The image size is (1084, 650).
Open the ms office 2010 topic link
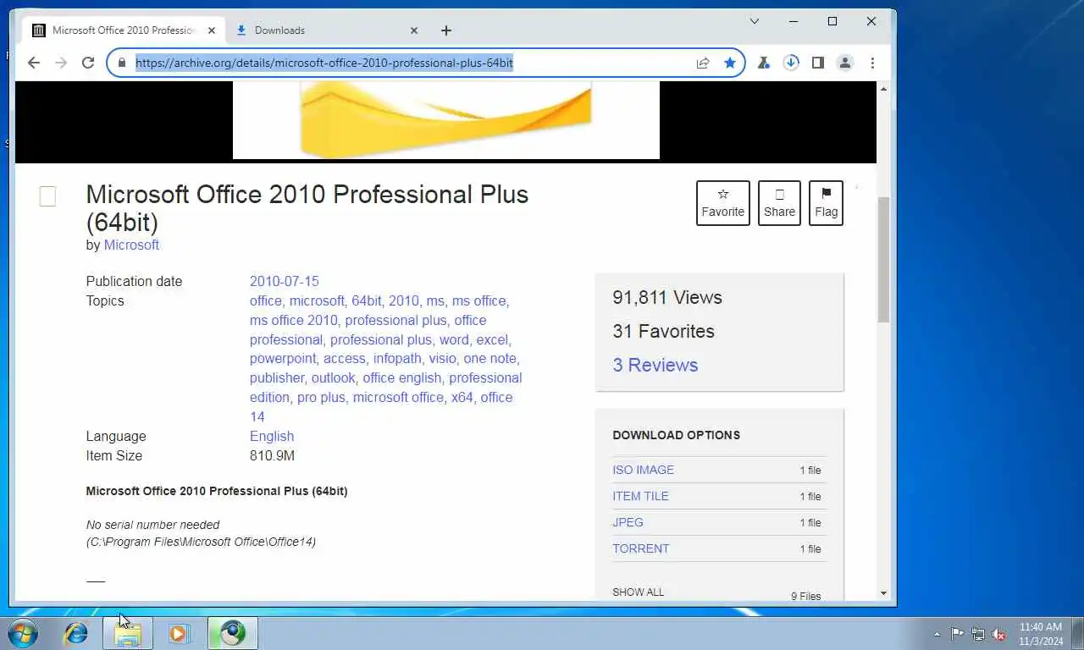[293, 320]
